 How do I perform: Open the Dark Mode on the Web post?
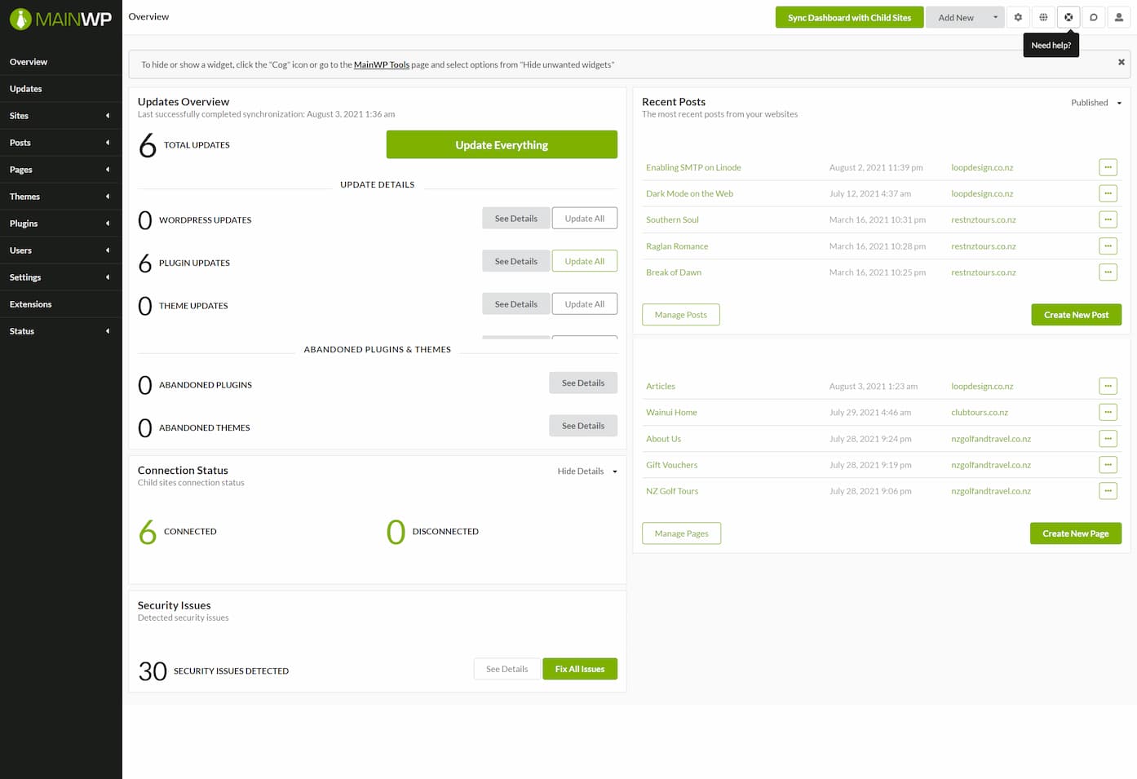(689, 194)
